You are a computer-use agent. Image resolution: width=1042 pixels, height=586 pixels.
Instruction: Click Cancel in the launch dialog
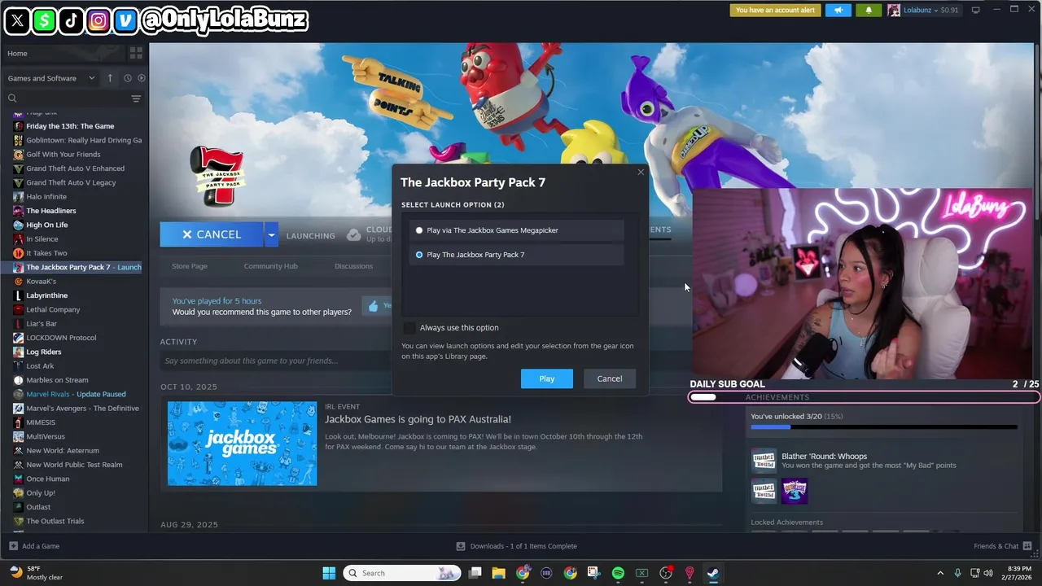click(610, 378)
